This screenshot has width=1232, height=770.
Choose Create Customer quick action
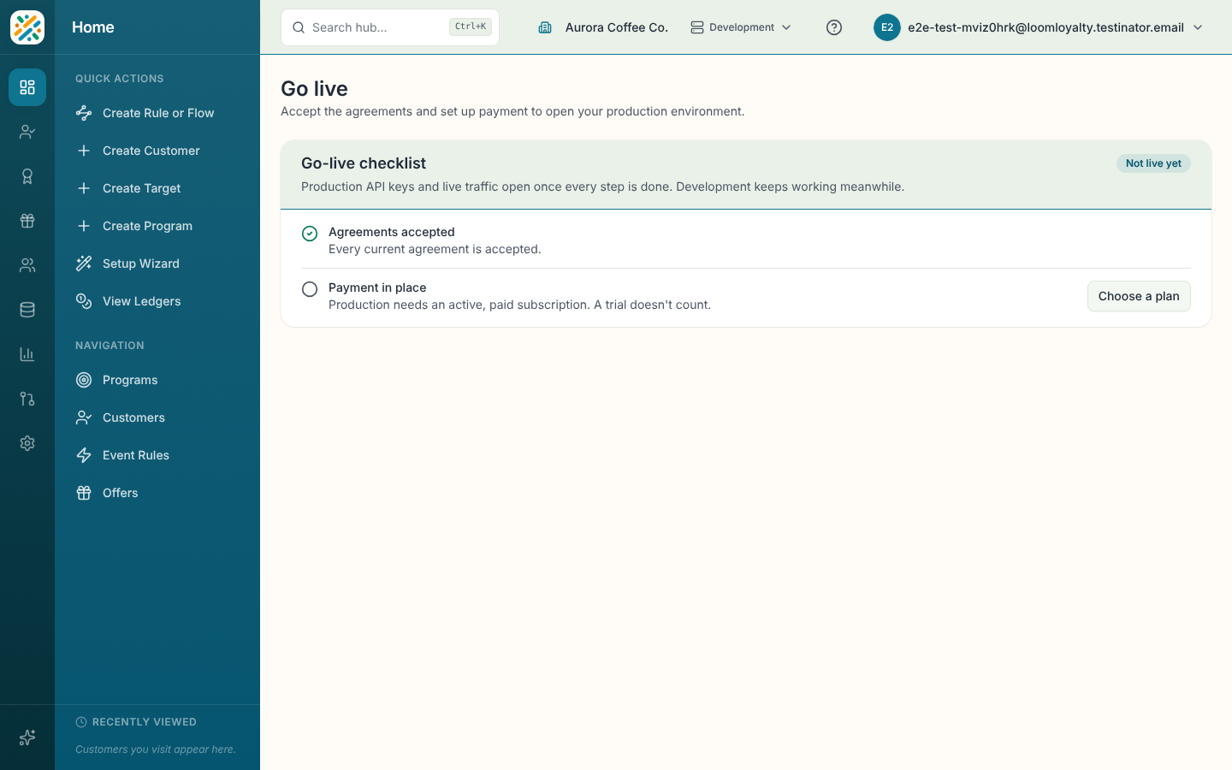[x=157, y=151]
